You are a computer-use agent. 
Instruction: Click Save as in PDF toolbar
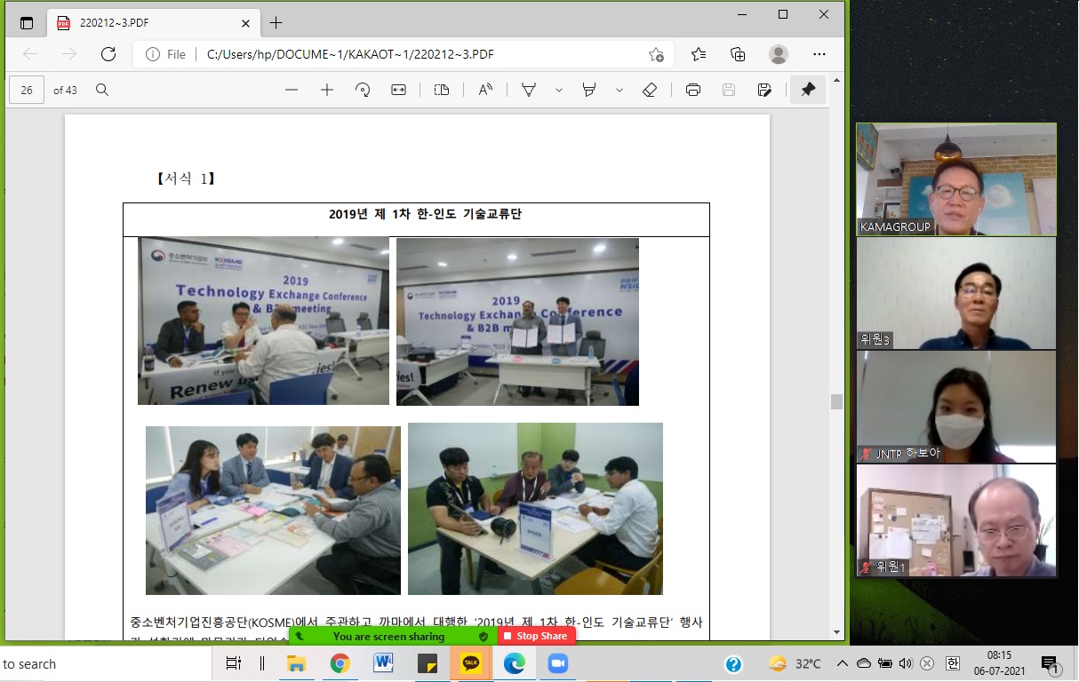point(764,90)
